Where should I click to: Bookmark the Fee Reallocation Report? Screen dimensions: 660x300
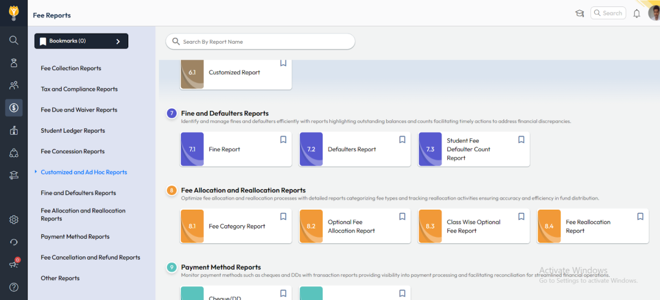click(x=640, y=217)
